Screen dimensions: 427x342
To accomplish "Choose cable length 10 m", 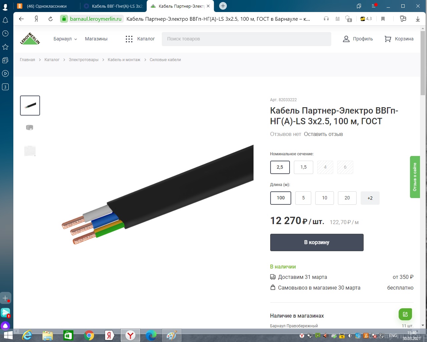I will pos(325,198).
